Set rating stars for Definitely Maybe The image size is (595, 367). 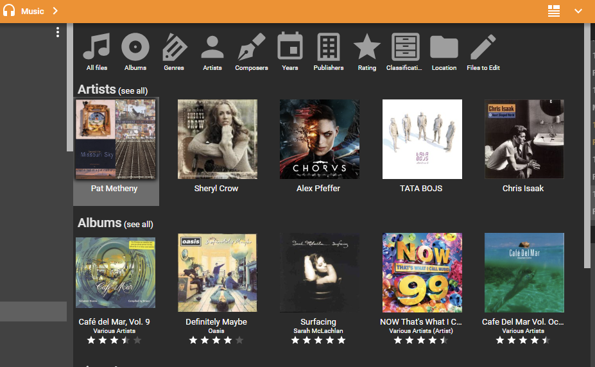click(x=216, y=340)
